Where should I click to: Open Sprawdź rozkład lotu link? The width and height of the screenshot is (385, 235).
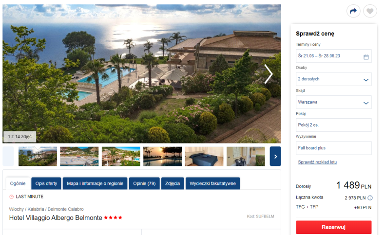tap(317, 162)
